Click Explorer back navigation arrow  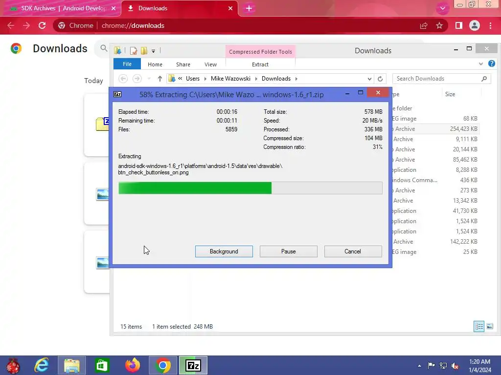tap(123, 79)
